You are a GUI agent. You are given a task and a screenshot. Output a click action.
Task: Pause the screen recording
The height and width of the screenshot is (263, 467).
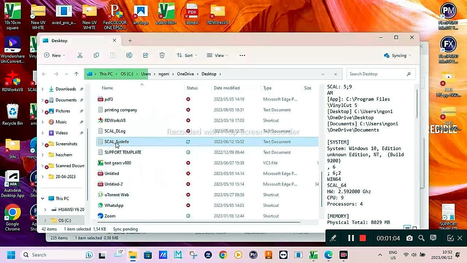(351, 238)
